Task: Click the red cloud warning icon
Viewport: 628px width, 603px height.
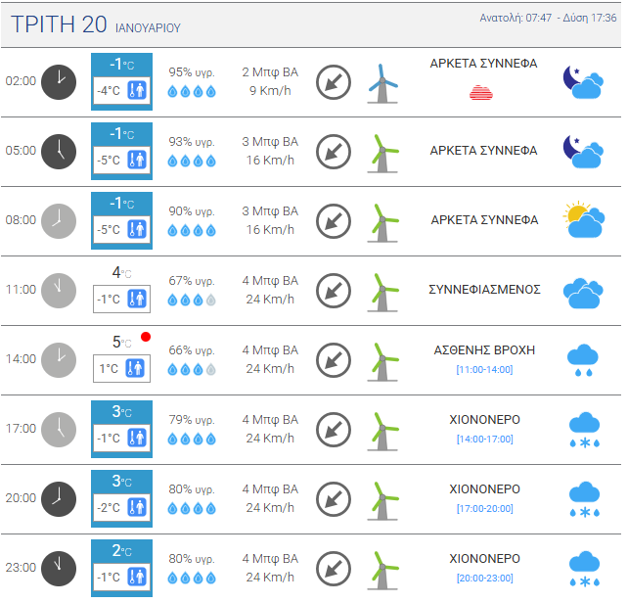Action: point(482,92)
